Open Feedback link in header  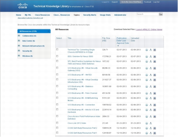coord(147,2)
